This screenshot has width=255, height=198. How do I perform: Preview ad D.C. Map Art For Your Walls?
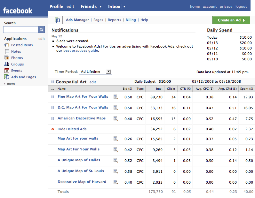[x=116, y=108]
